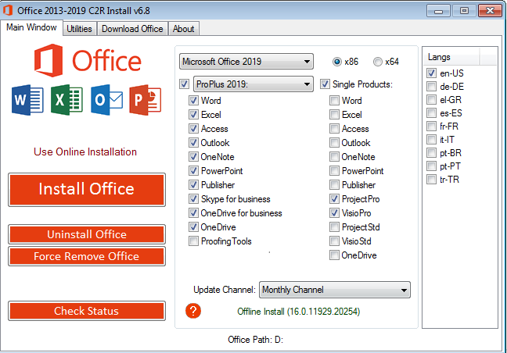Enable the el-GR language
This screenshot has height=353, width=507.
[431, 100]
